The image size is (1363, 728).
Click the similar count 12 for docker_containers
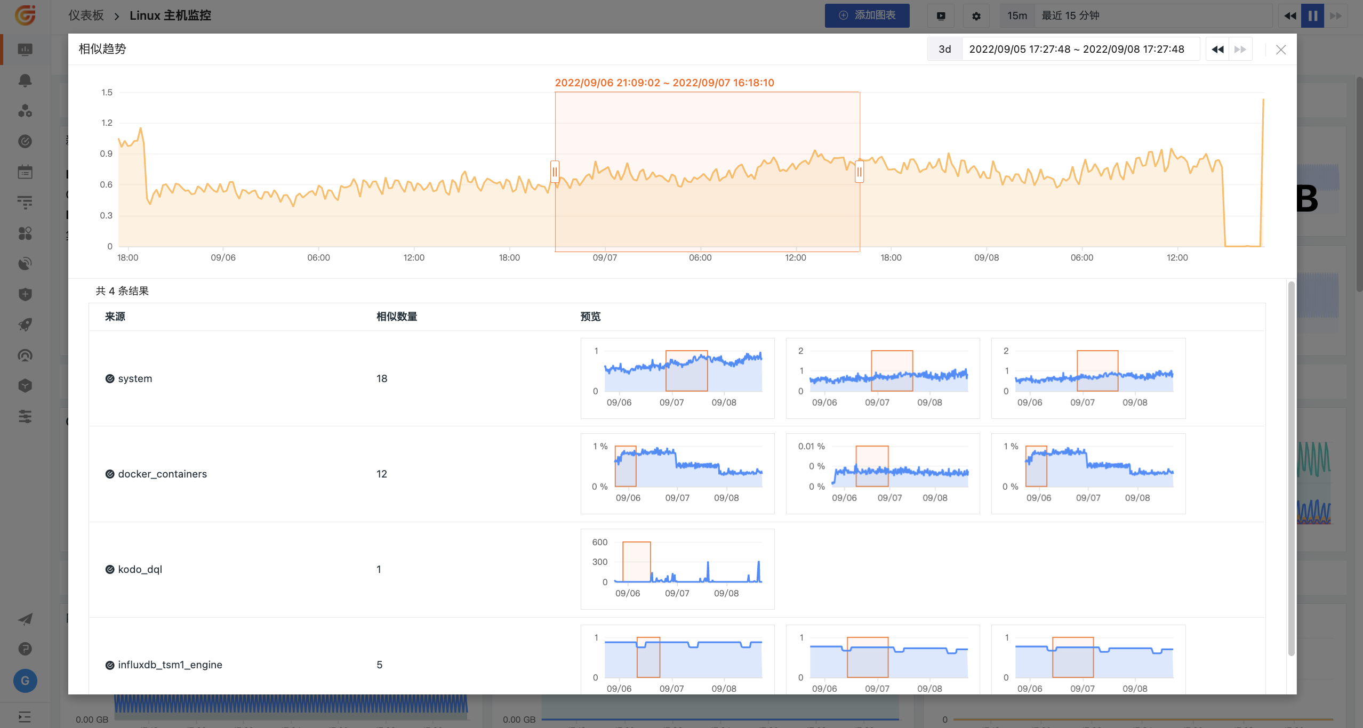(x=382, y=474)
